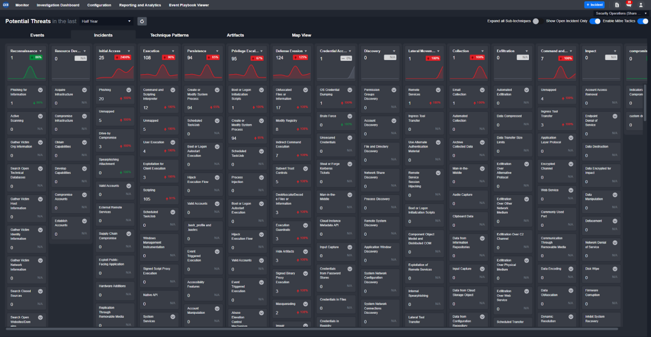Click the refresh icon next to the time range
Viewport: 651px width, 337px height.
pyautogui.click(x=142, y=21)
